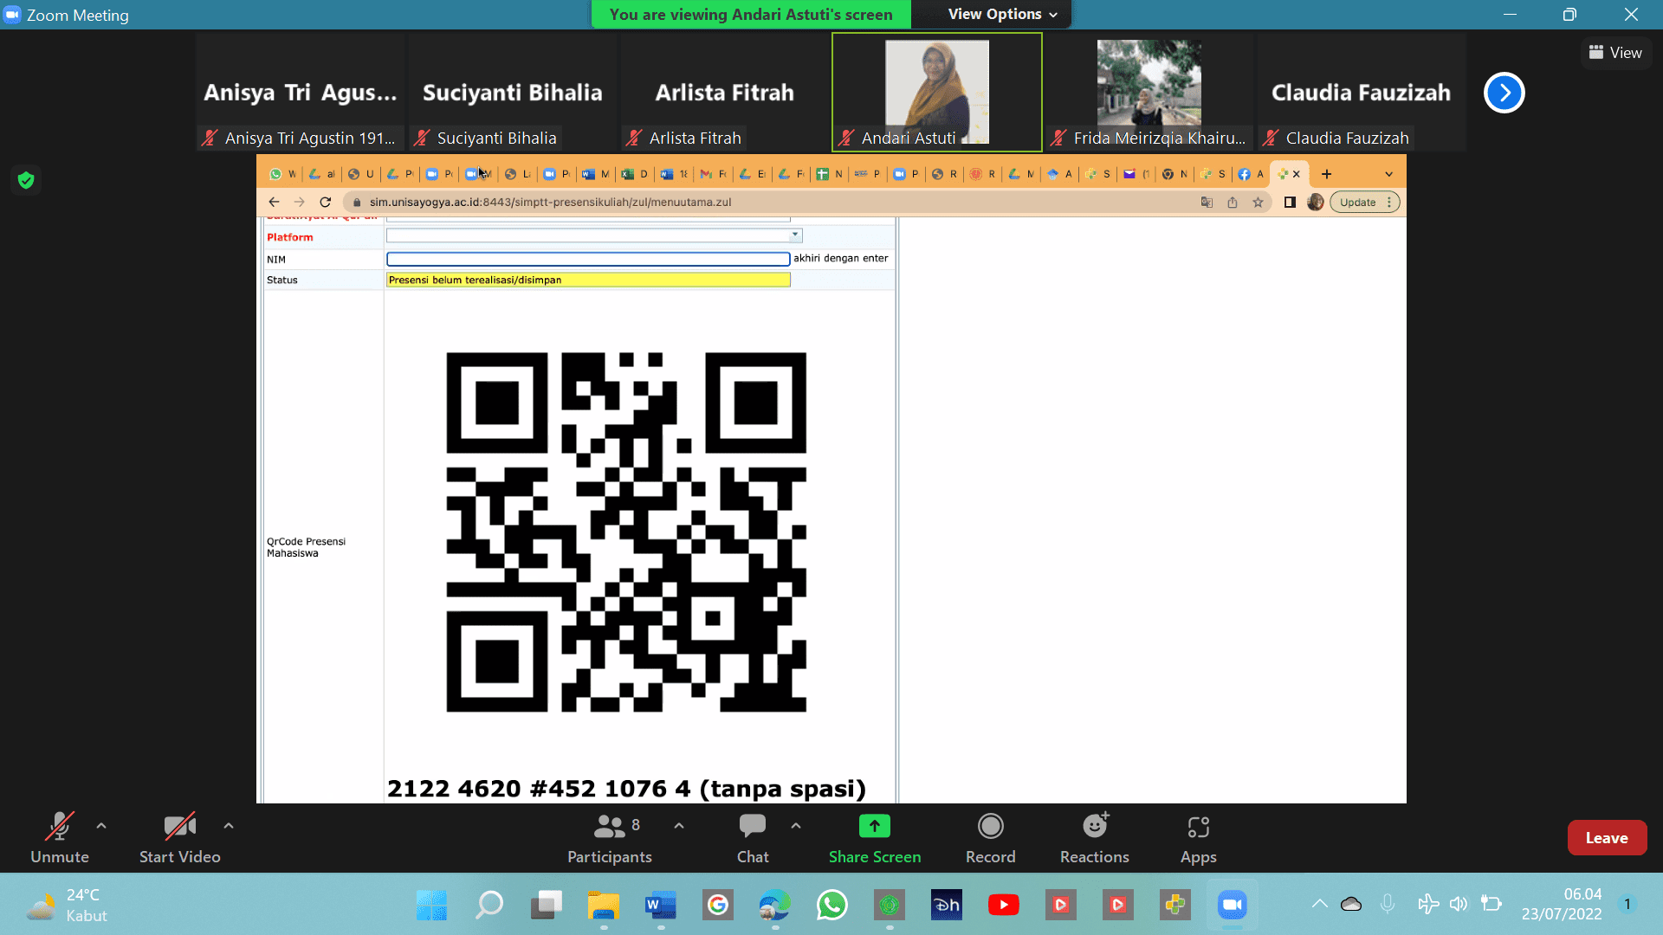Click the shared browser back arrow

[x=274, y=202]
